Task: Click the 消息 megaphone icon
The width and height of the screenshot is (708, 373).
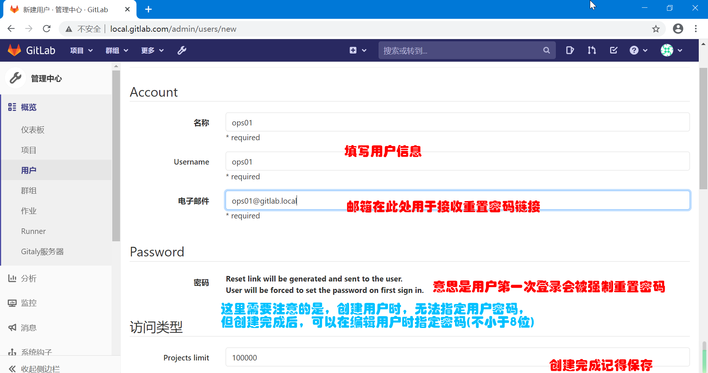Action: [12, 327]
